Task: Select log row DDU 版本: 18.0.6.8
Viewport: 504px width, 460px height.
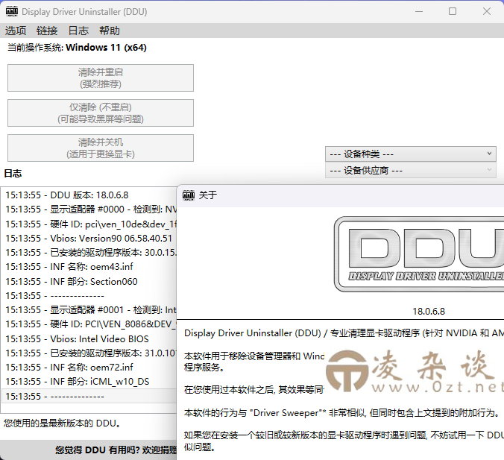Action: 89,195
